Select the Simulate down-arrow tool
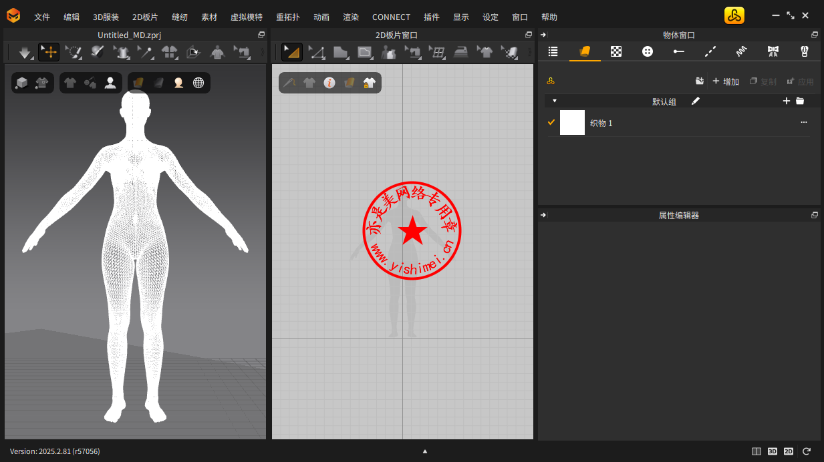The height and width of the screenshot is (462, 824). click(x=25, y=51)
